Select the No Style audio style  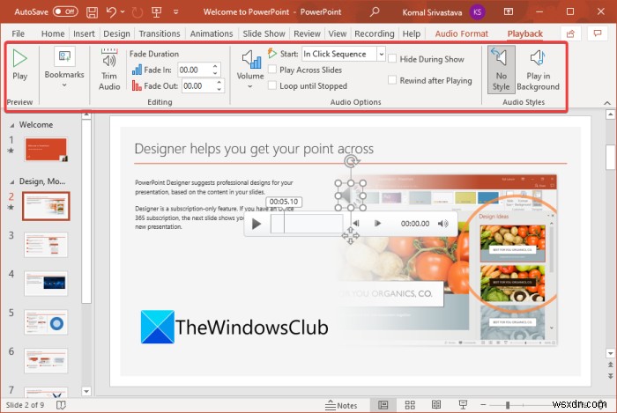pos(501,70)
